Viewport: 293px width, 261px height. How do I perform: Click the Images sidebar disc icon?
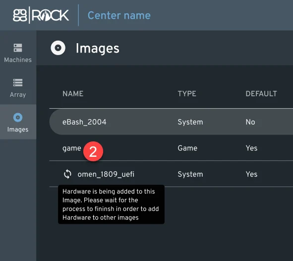[18, 118]
